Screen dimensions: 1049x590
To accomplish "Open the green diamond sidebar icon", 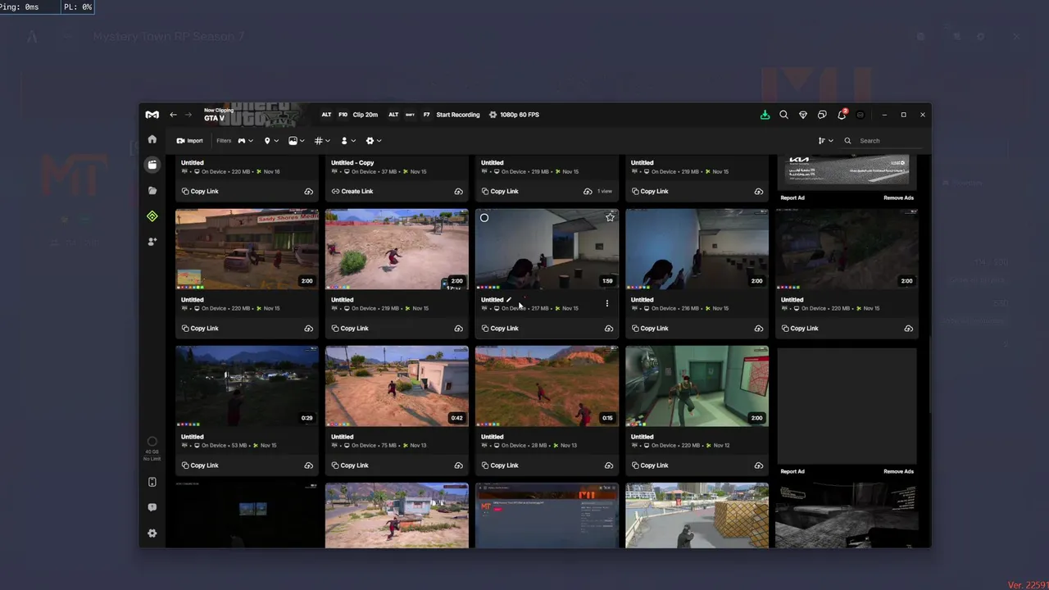I will (152, 216).
